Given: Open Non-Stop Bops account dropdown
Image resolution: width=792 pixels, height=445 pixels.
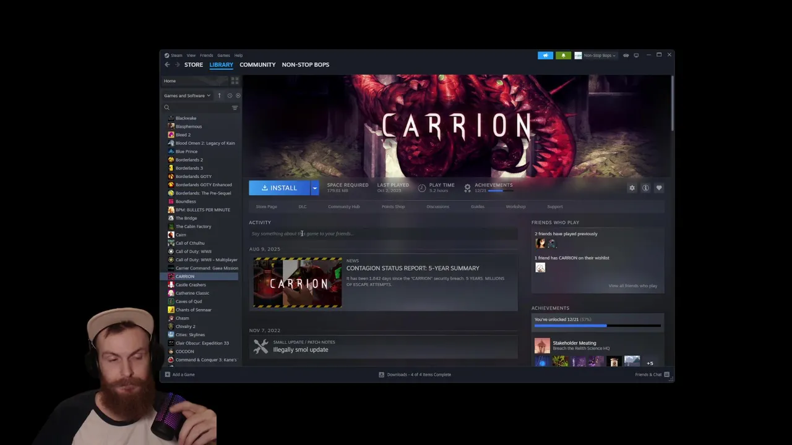Looking at the screenshot, I should (595, 56).
